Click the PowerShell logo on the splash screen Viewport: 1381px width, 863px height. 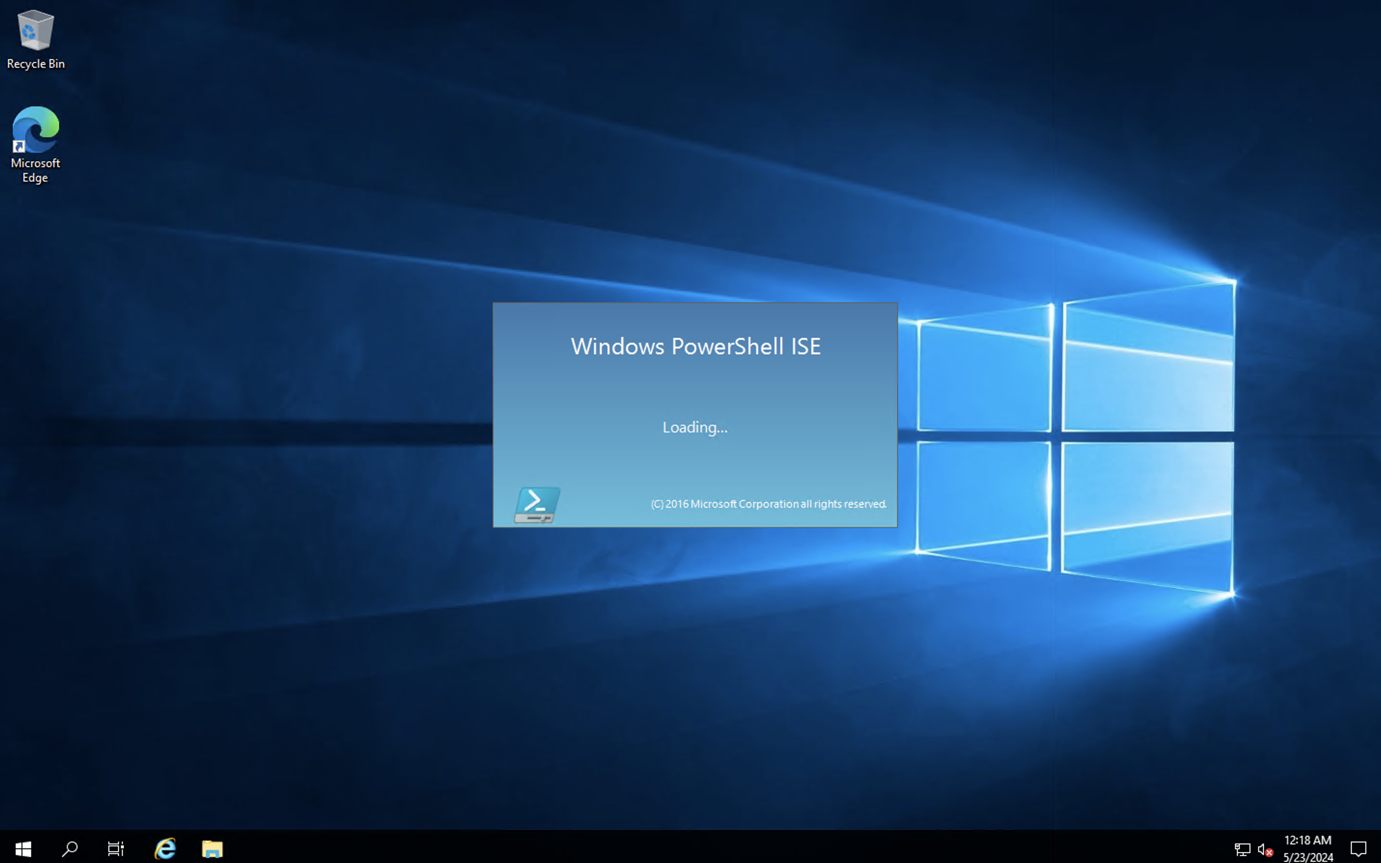click(x=535, y=504)
